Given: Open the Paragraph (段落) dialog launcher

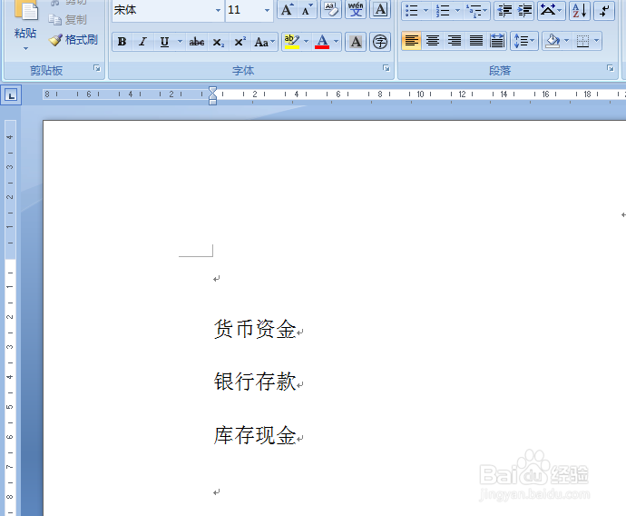Looking at the screenshot, I should [611, 68].
